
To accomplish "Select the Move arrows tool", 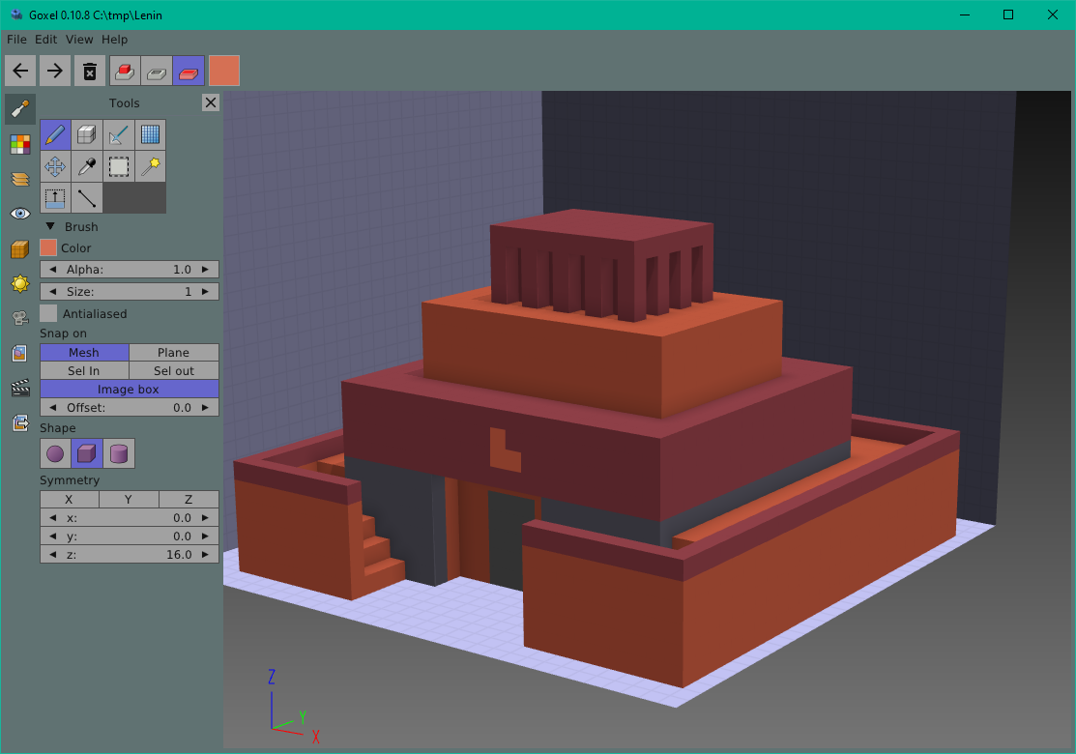I will 55,166.
